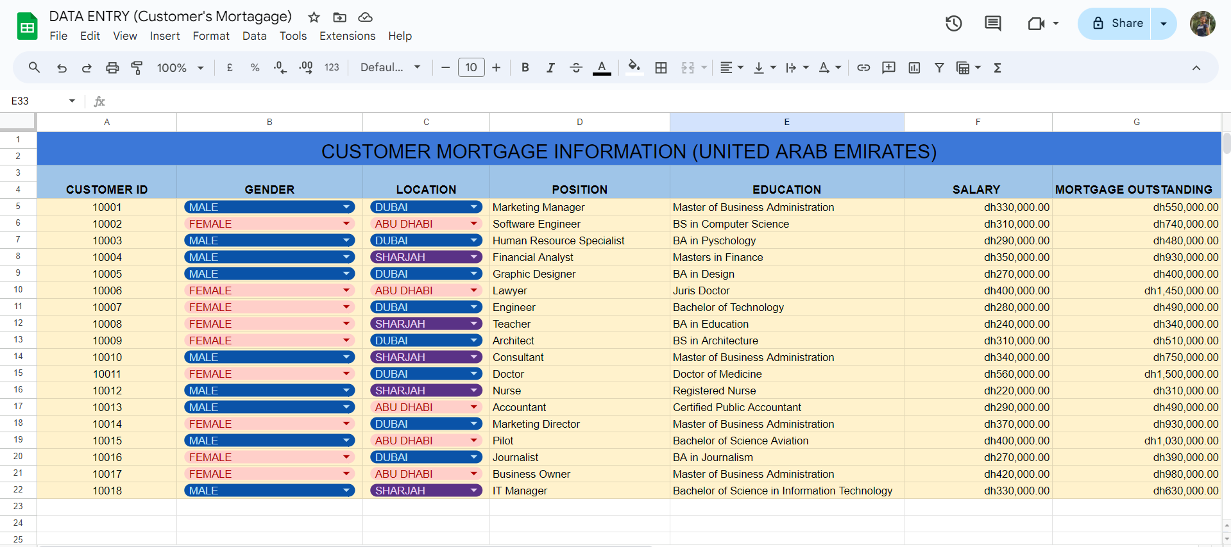The width and height of the screenshot is (1231, 547).
Task: Open the Extensions menu
Action: (x=347, y=36)
